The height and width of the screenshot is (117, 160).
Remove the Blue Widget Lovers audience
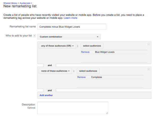[85, 52]
